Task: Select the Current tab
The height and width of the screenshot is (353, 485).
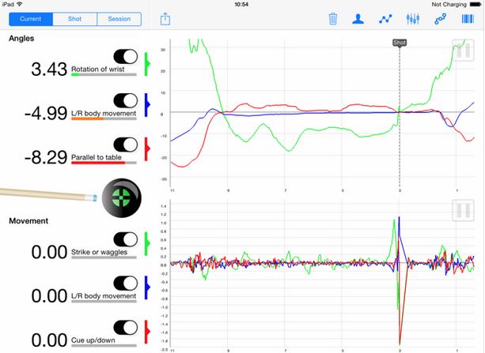Action: point(31,19)
